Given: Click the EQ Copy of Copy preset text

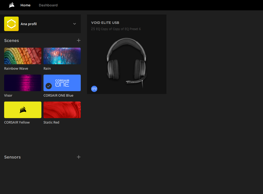Looking at the screenshot, I should [118, 29].
